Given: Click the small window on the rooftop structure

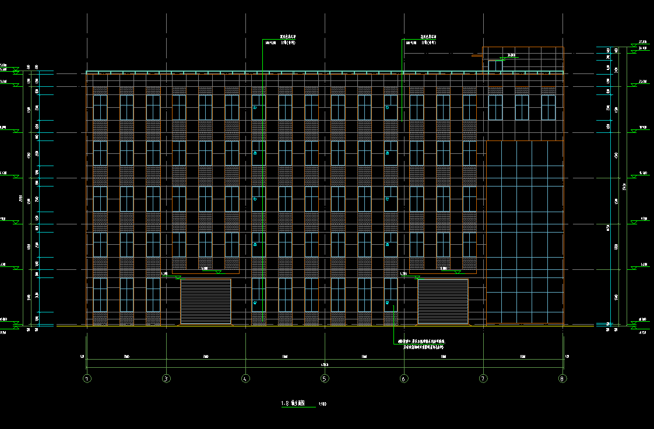Looking at the screenshot, I should click(x=495, y=65).
